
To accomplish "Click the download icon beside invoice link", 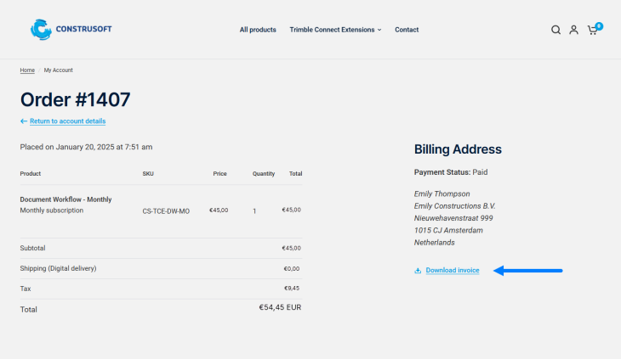I will 418,271.
